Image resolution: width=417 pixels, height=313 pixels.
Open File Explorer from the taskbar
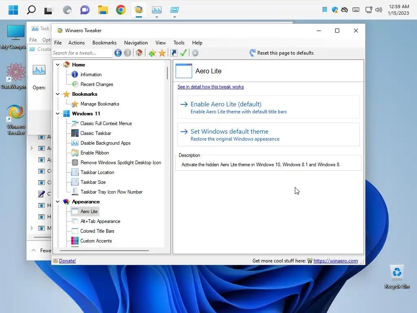pos(103,10)
